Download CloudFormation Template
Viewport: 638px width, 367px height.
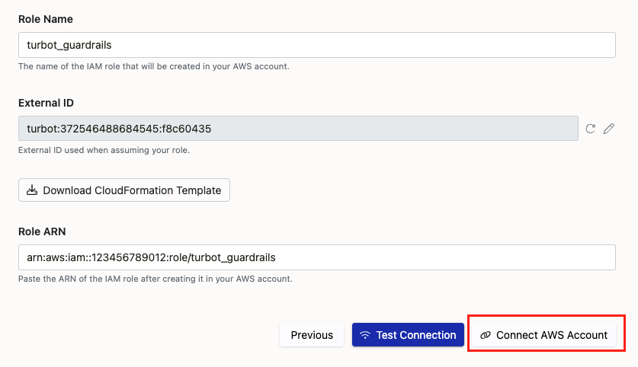(x=124, y=190)
